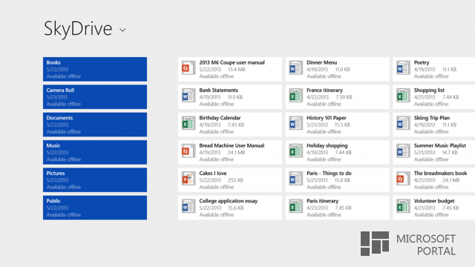475x267 pixels.
Task: Select the 'Shopping list' file name
Action: 429,90
